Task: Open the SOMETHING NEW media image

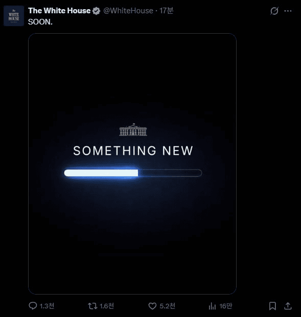Action: point(132,164)
